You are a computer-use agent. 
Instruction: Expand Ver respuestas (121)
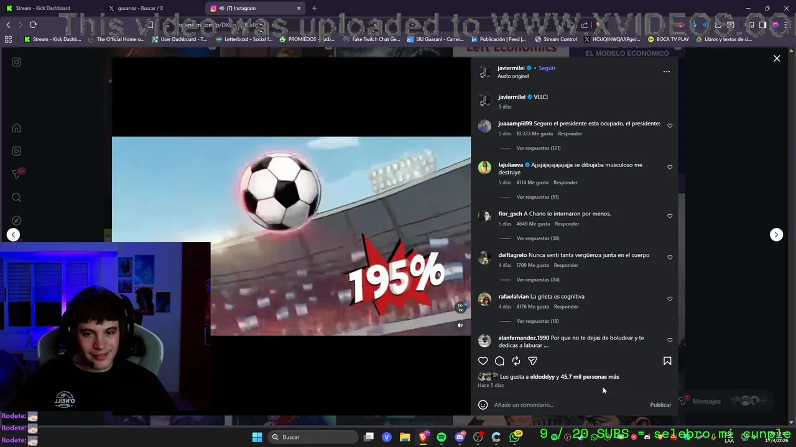click(x=539, y=148)
